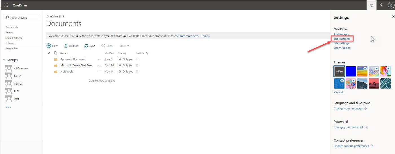Click Show Ribbon link
Viewport: 395px width, 154px height.
point(342,48)
